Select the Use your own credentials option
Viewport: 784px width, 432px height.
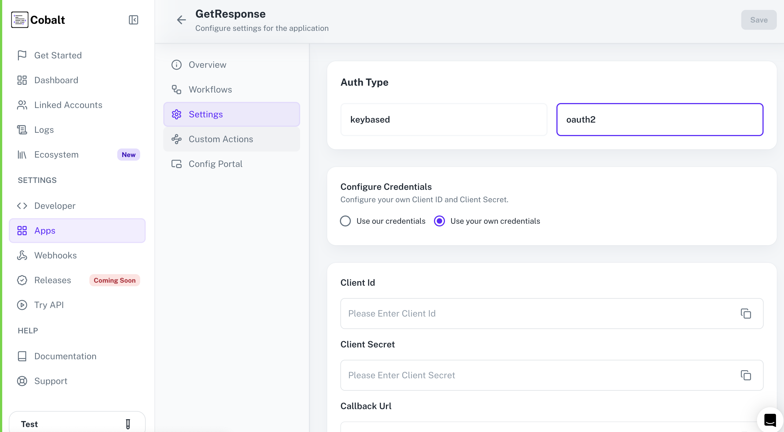(x=439, y=221)
